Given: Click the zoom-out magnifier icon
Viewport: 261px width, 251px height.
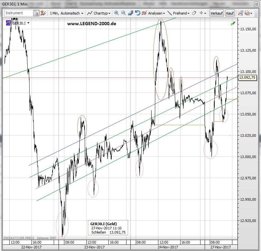Looking at the screenshot, I should pyautogui.click(x=123, y=13).
